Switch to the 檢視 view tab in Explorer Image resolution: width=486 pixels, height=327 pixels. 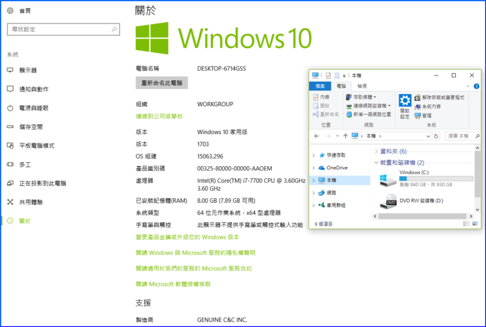pos(362,86)
